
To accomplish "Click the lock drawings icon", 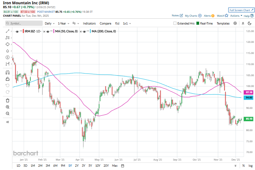I will click(x=7, y=79).
